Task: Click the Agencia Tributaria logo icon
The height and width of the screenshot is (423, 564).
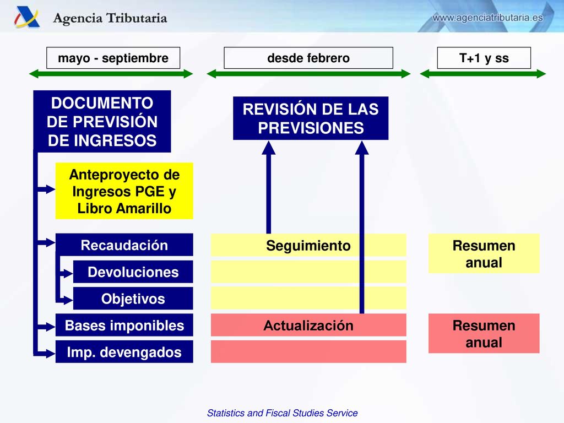Action: (x=26, y=17)
